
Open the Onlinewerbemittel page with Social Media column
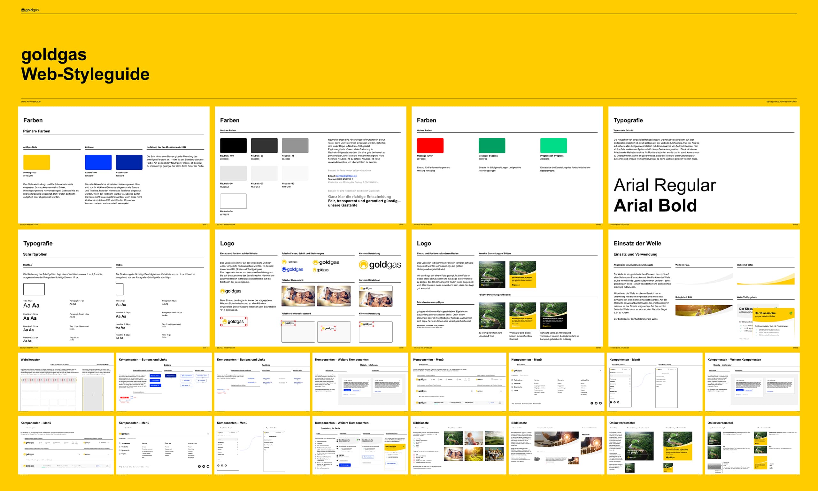tap(655, 446)
